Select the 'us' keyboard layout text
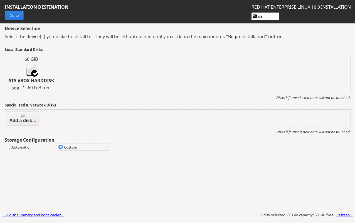 260,16
